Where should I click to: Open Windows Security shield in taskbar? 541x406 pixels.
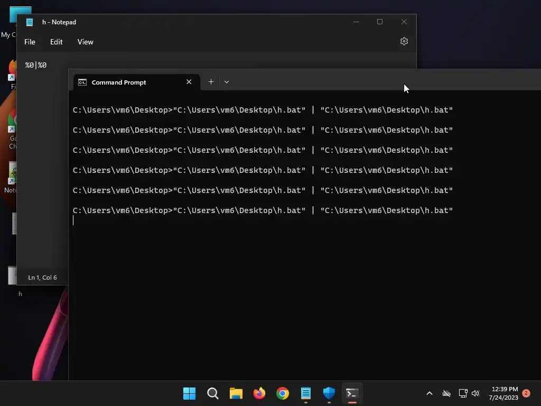[329, 393]
